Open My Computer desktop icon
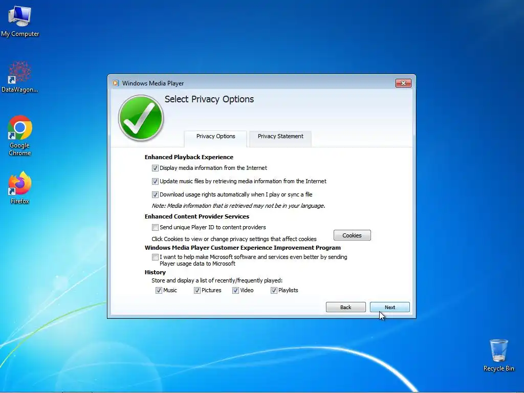The height and width of the screenshot is (393, 524). [x=20, y=21]
